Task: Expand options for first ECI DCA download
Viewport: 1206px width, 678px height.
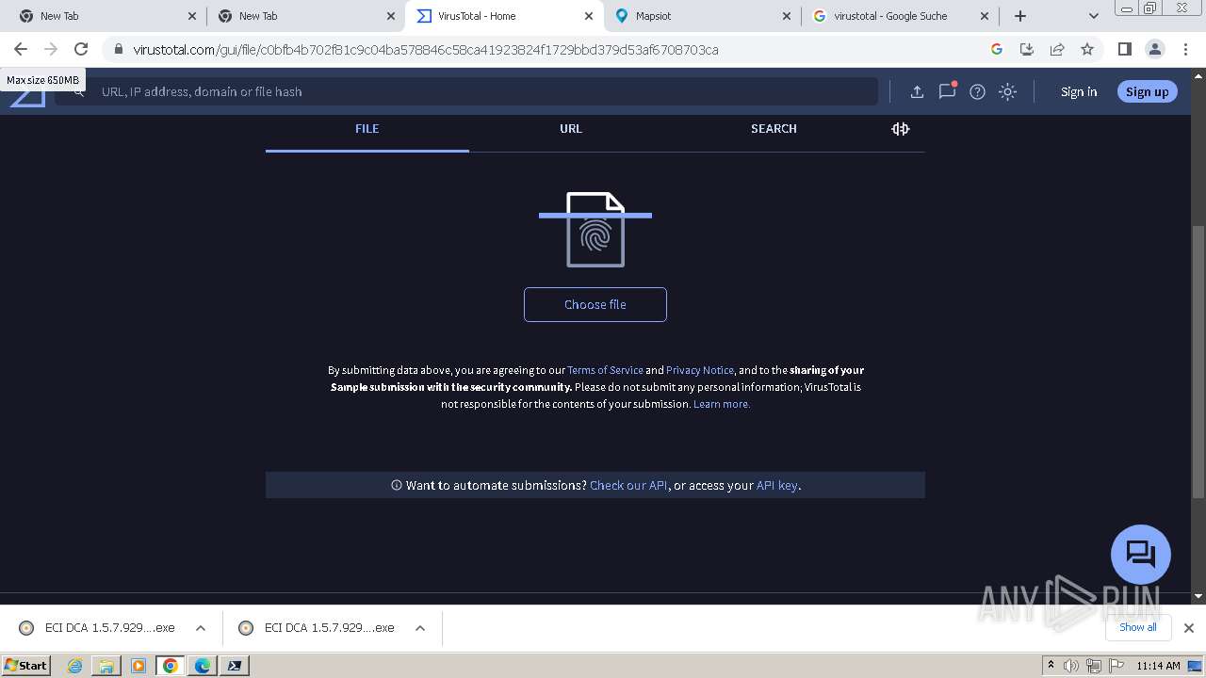Action: (x=201, y=628)
